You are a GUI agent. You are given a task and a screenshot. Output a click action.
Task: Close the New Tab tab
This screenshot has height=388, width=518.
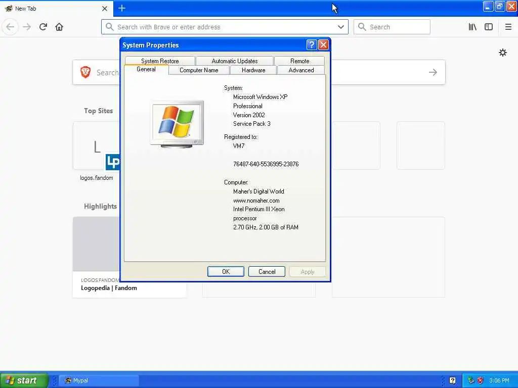click(x=104, y=9)
